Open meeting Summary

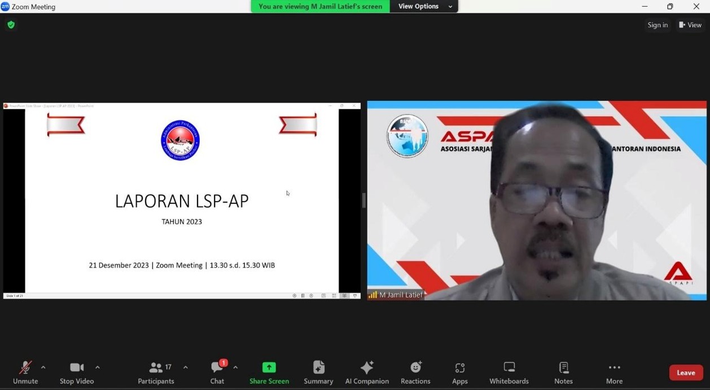click(318, 373)
